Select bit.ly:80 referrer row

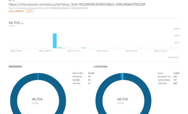pos(82,80)
